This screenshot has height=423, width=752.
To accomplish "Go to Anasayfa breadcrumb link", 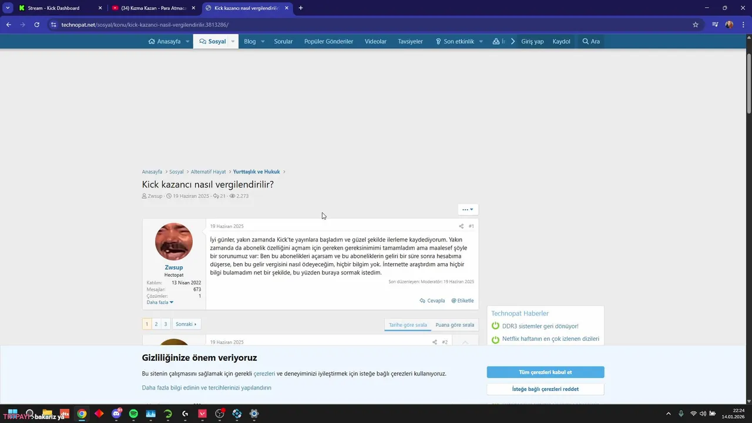I will click(x=152, y=172).
